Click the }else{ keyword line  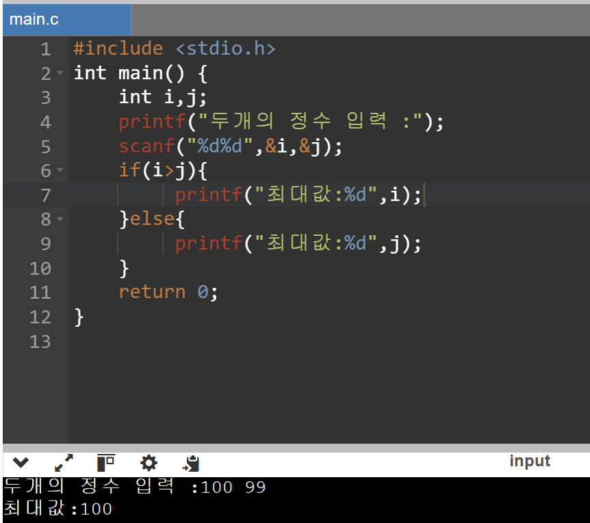pyautogui.click(x=152, y=219)
